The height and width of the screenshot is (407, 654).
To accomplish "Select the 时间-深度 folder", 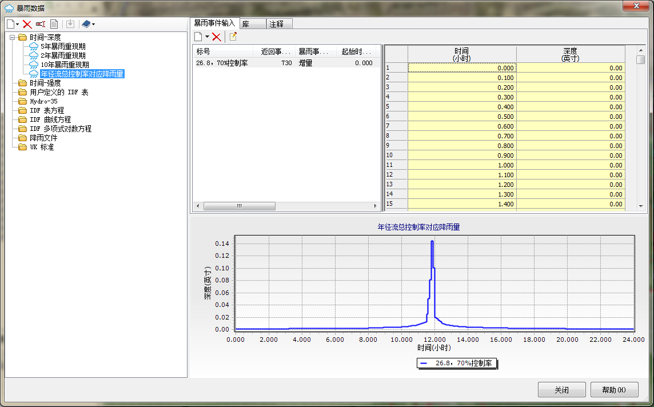I will [45, 38].
